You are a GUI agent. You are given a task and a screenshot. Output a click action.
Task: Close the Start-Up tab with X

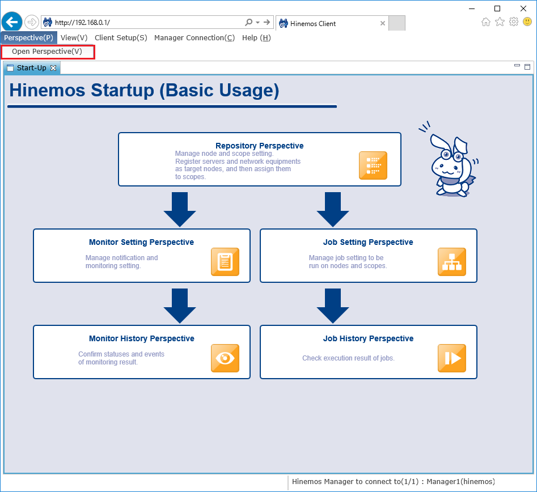(x=53, y=68)
